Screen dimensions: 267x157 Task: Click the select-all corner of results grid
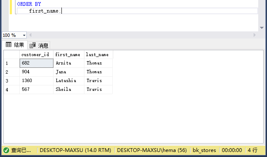12,54
